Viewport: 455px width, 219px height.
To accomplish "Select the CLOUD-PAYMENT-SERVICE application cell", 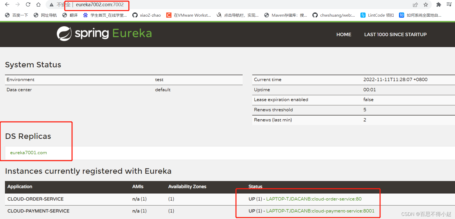I will pos(38,211).
